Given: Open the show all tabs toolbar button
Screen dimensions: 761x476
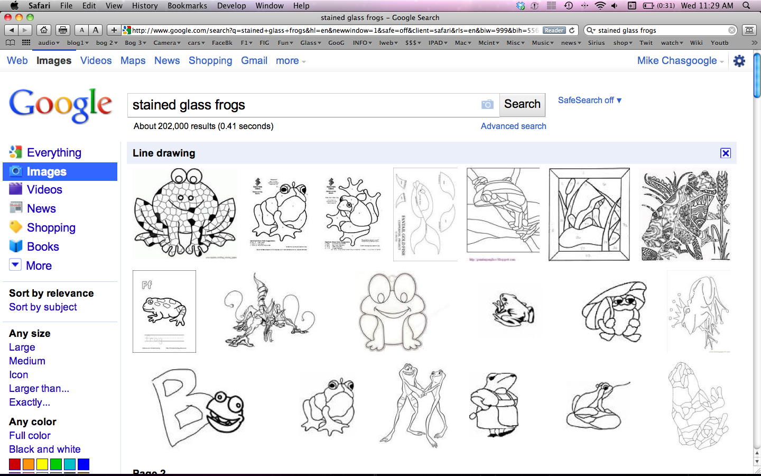Looking at the screenshot, I should pyautogui.click(x=749, y=30).
